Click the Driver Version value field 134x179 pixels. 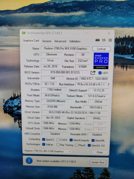[x=75, y=113]
